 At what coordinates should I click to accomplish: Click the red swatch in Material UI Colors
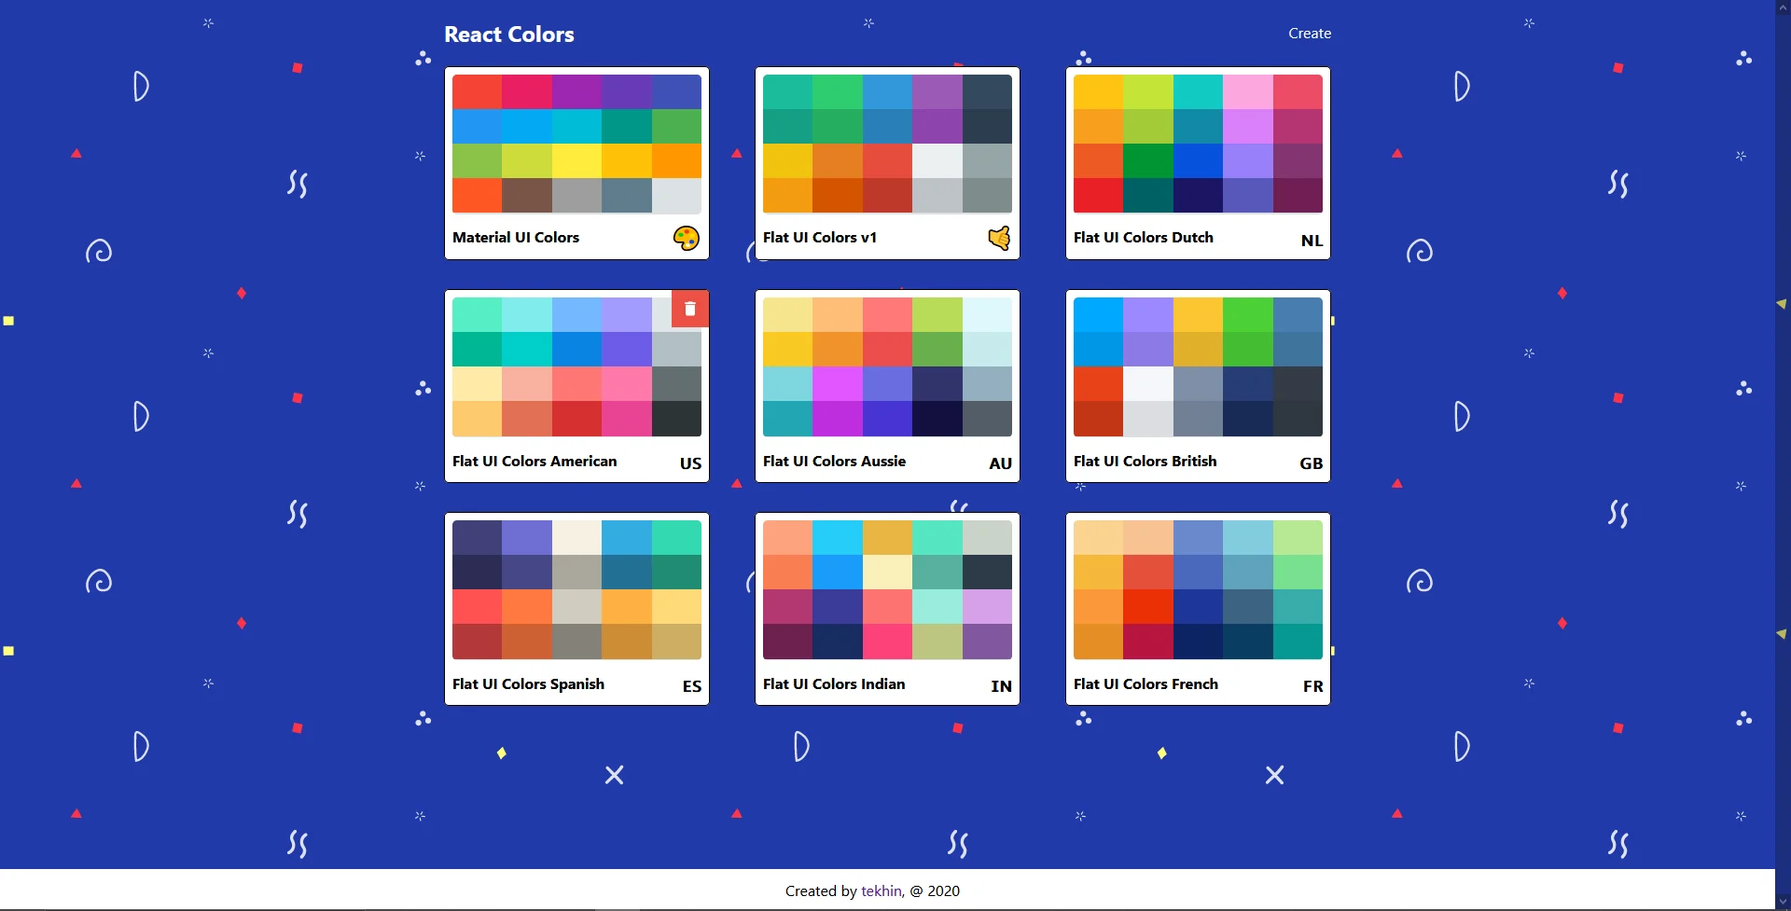[477, 92]
